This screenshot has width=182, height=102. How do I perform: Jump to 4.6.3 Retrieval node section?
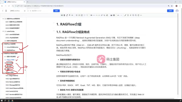pos(13,82)
